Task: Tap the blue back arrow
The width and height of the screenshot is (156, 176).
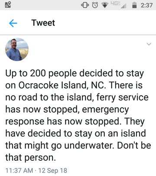Action: pos(13,23)
